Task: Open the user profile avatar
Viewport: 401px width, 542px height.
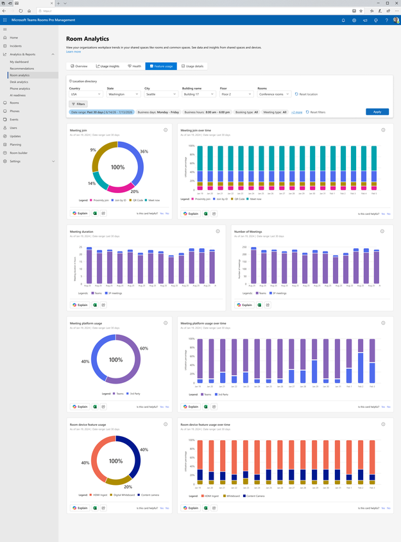Action: coord(396,20)
